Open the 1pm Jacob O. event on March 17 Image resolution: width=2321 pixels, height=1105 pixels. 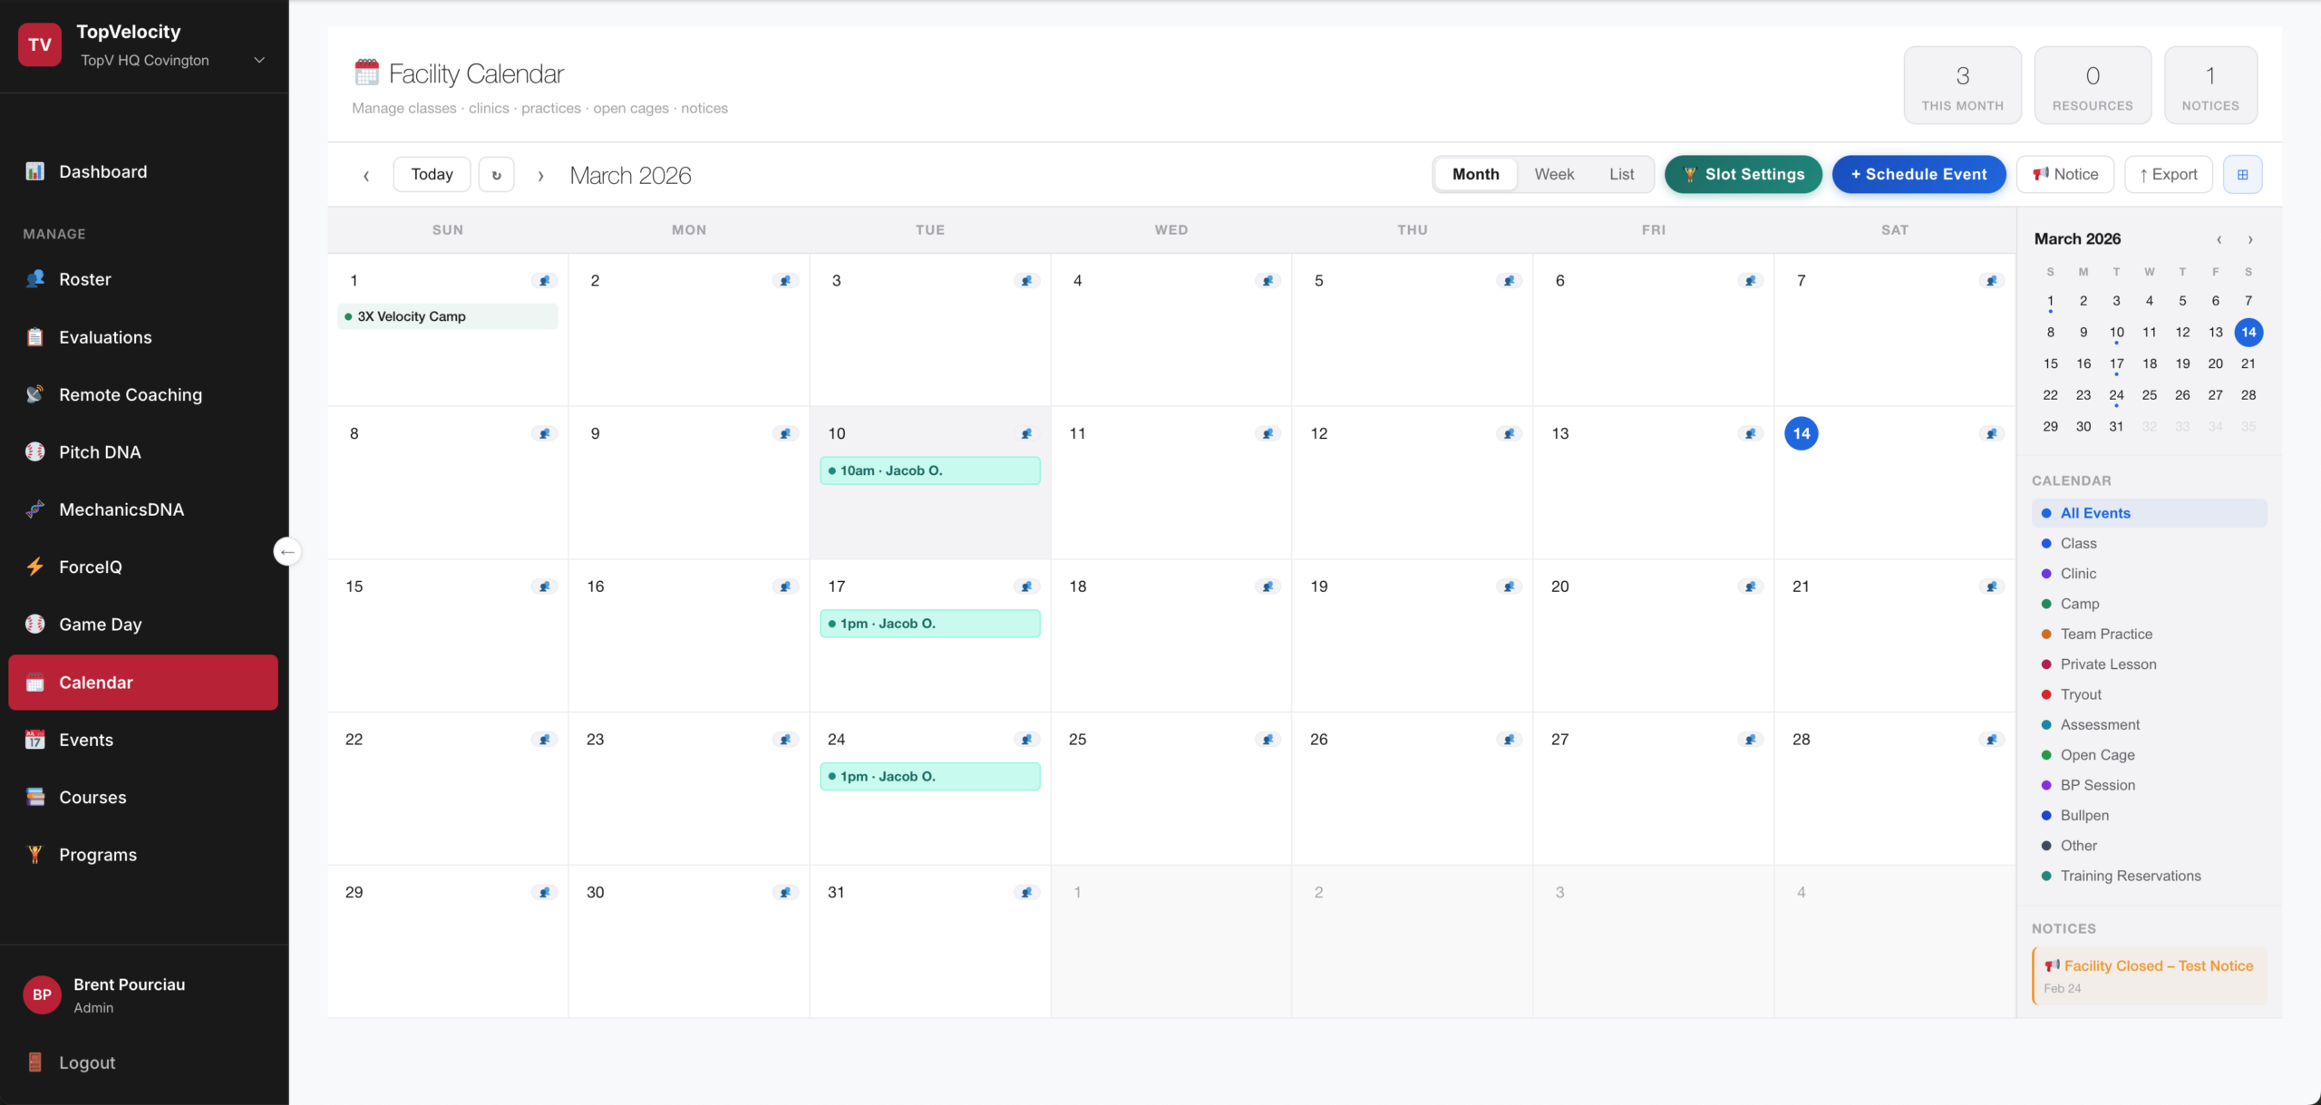[929, 623]
